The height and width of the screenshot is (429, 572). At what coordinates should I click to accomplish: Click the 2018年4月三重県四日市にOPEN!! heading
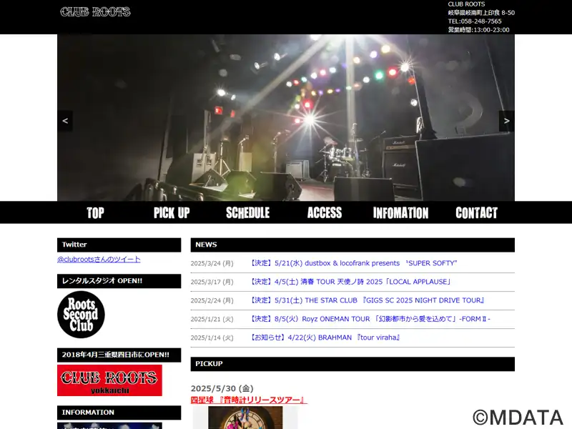pyautogui.click(x=119, y=355)
